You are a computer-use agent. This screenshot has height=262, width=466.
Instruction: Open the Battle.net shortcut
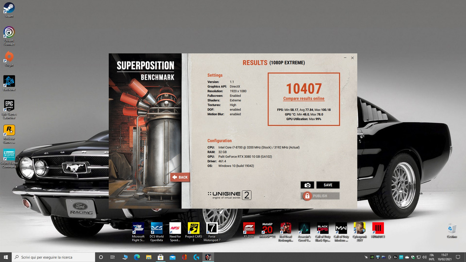click(9, 83)
